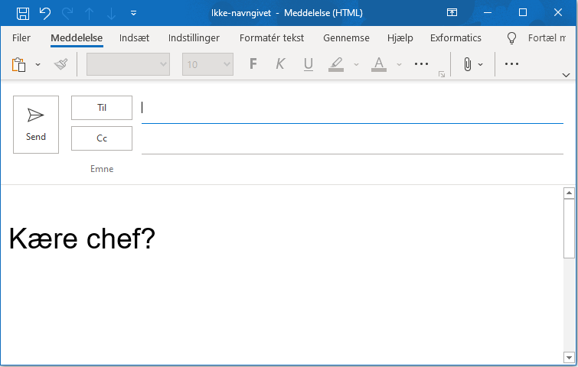Toggle bold formatting (F)

tap(253, 65)
